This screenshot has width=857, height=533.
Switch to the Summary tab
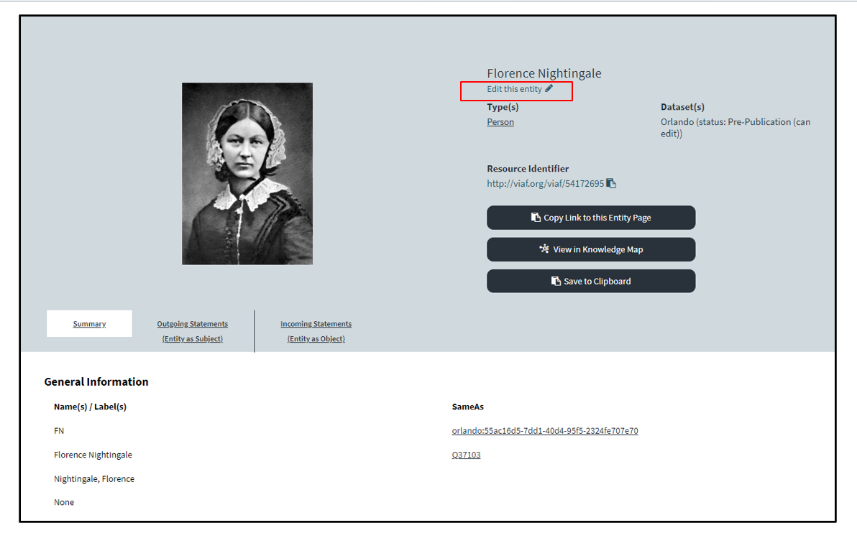click(x=89, y=324)
